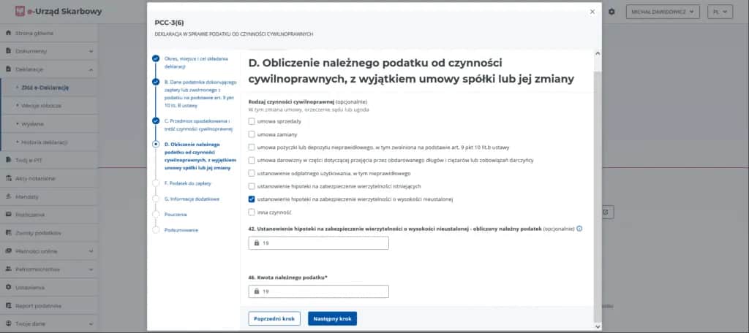Screen dimensions: 749x333
Task: Click completed step circle for section B
Action: [156, 82]
